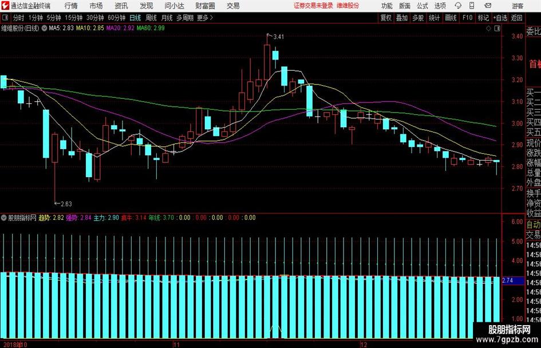Select the 周线 weekly period tab

[151, 18]
